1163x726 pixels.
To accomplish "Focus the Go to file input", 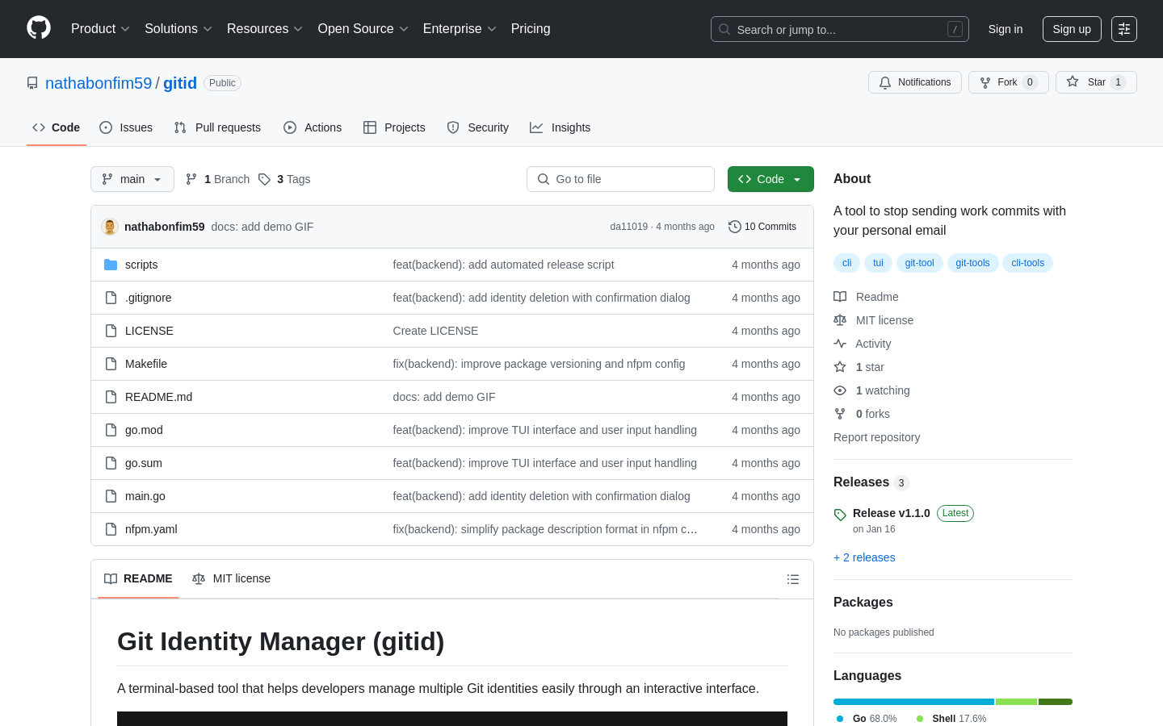I will [x=620, y=179].
